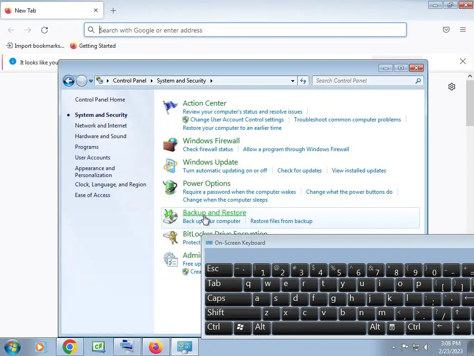The image size is (474, 356).
Task: Toggle Caps key on On-Screen Keyboard
Action: 228,299
